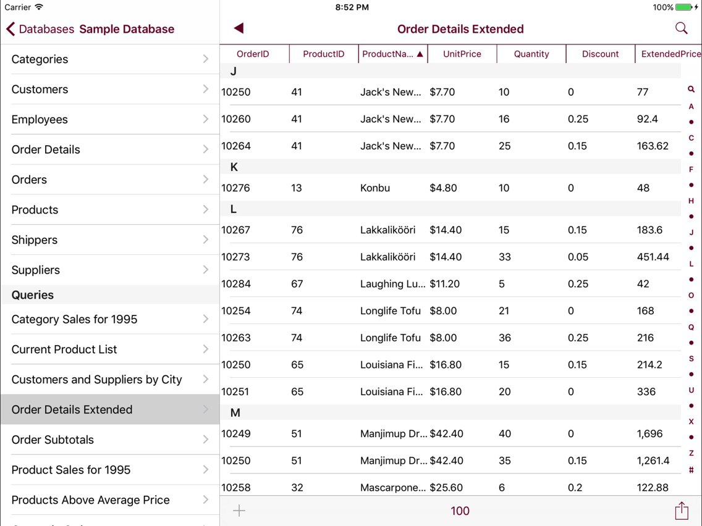Tap the left-pointing triangle collapse icon

point(239,28)
